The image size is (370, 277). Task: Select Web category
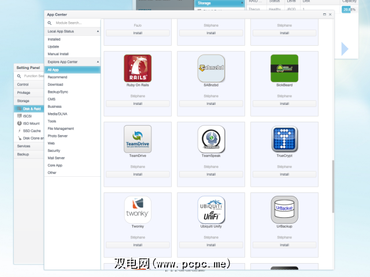tap(72, 143)
